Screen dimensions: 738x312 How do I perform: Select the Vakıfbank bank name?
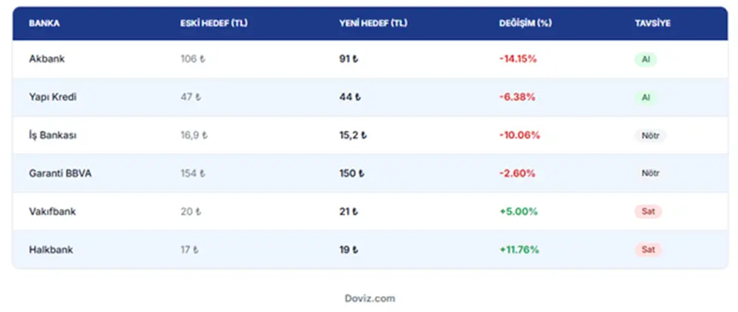[x=52, y=212]
